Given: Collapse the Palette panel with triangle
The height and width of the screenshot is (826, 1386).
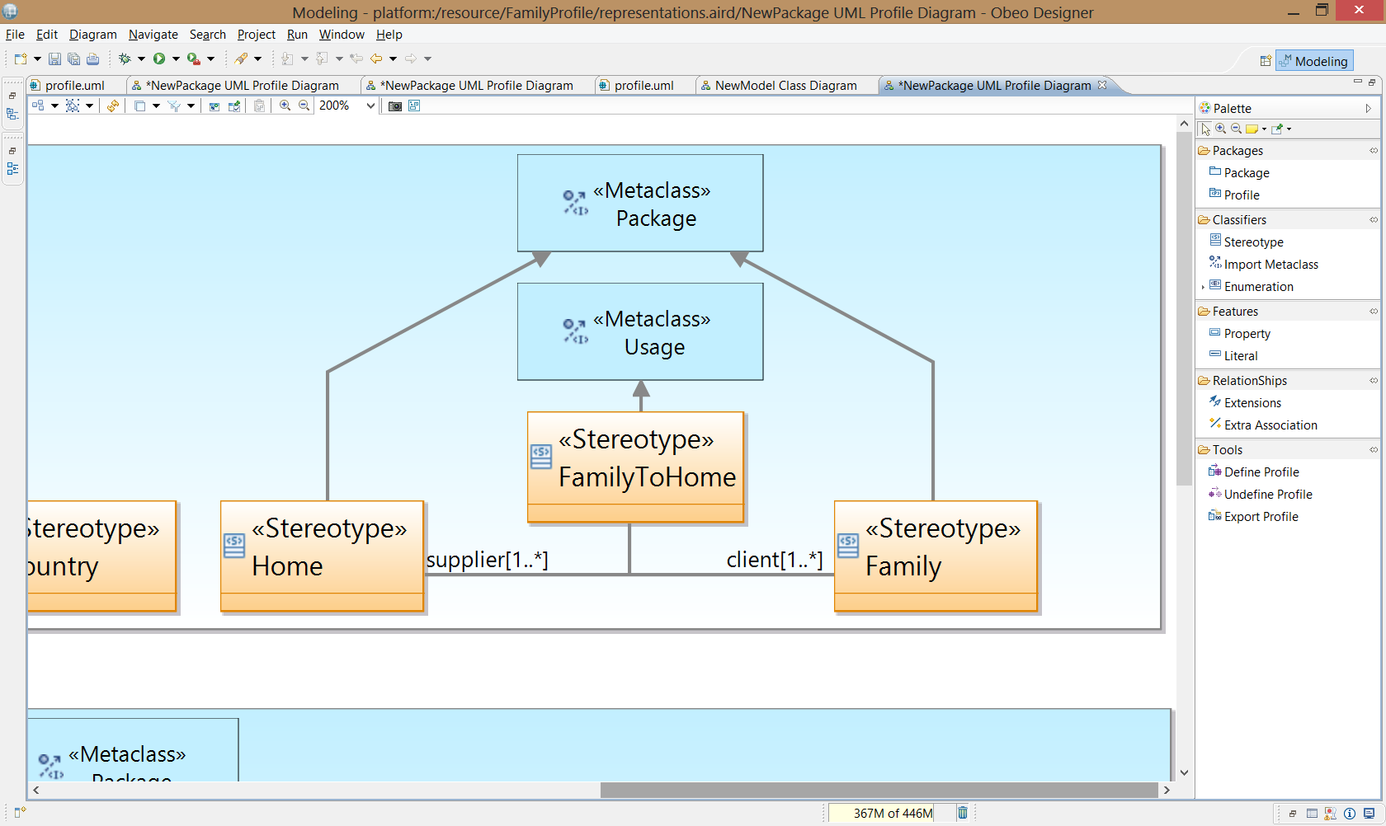Looking at the screenshot, I should [1368, 108].
